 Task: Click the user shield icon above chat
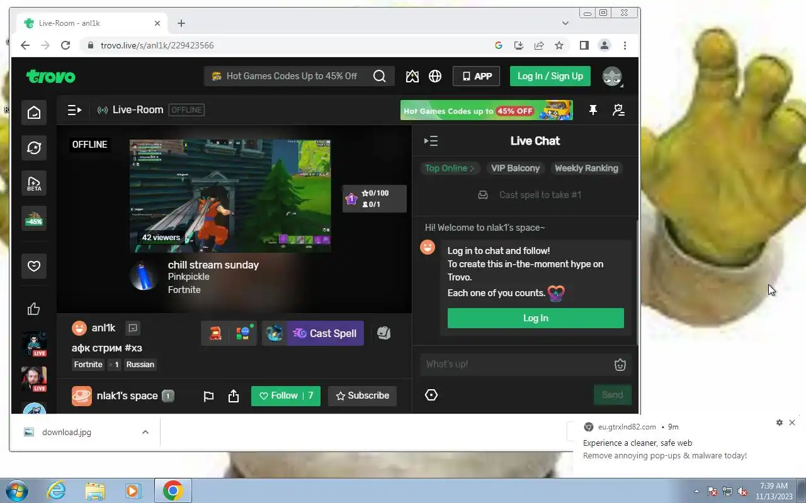tap(618, 110)
